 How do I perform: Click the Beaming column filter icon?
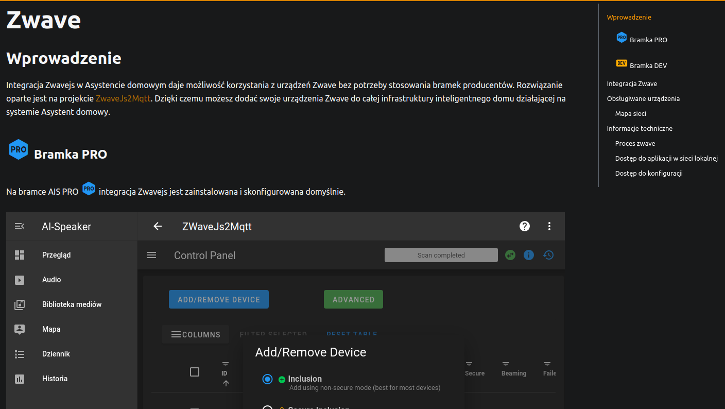click(506, 364)
